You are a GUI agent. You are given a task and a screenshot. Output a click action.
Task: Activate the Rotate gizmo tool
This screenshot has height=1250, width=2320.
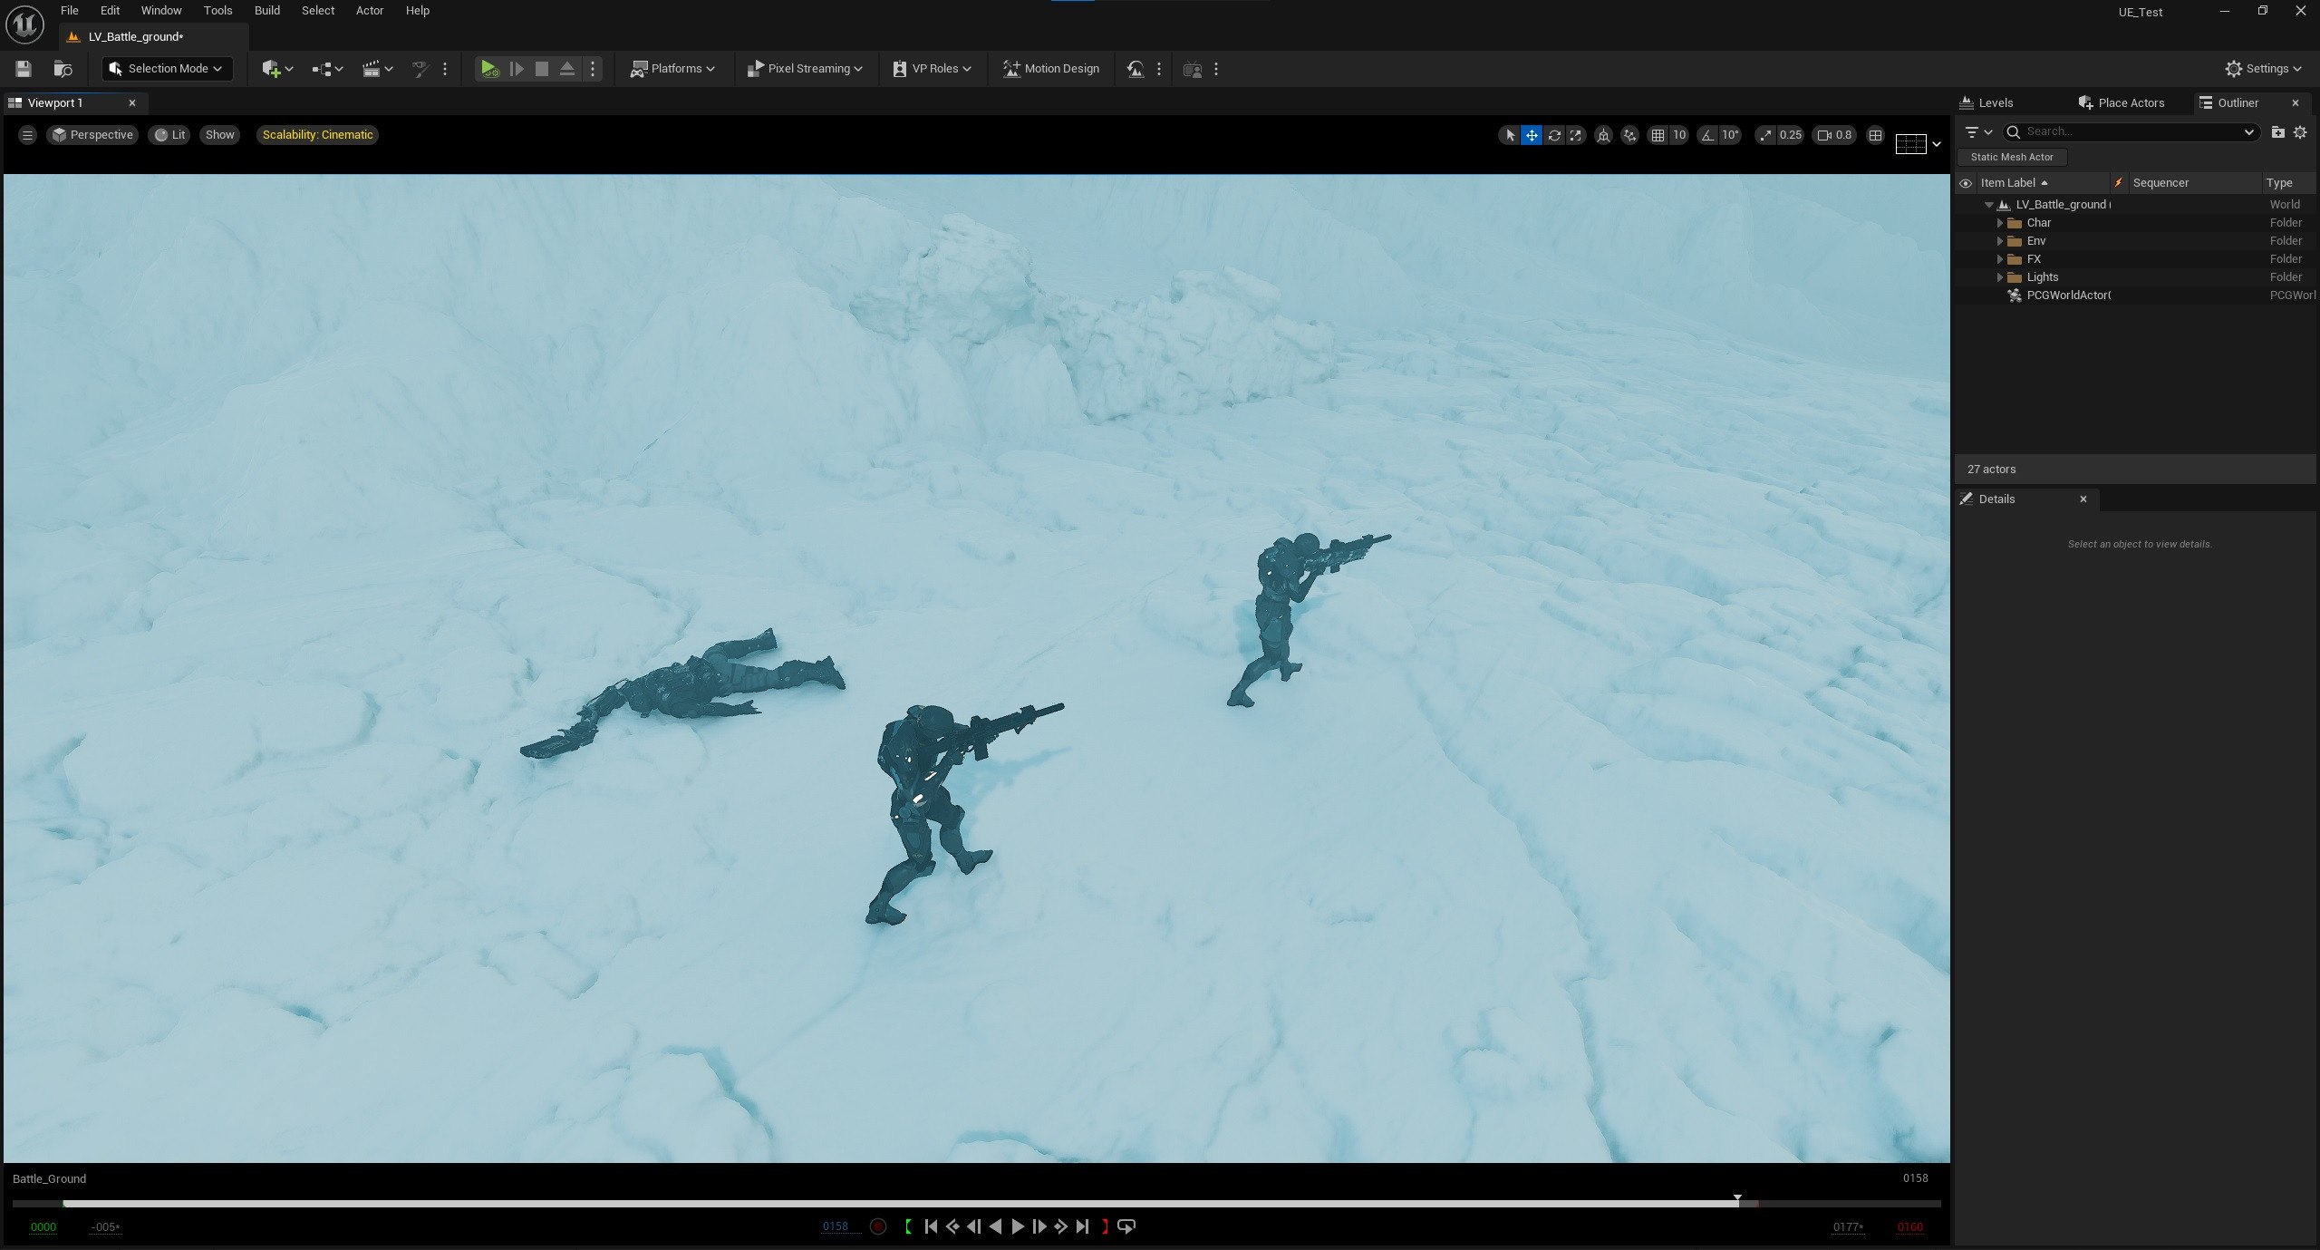coord(1554,135)
